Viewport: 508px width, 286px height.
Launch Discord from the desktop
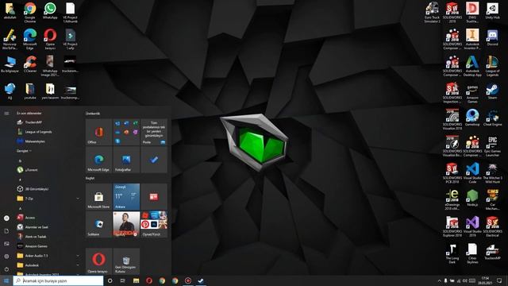[492, 37]
